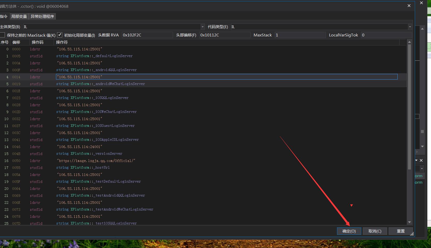The height and width of the screenshot is (248, 431).
Task: Click the scroll-up arrow of instruction list
Action: tap(409, 42)
